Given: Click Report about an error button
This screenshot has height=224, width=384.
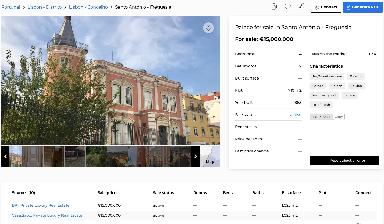Looking at the screenshot, I should [345, 160].
